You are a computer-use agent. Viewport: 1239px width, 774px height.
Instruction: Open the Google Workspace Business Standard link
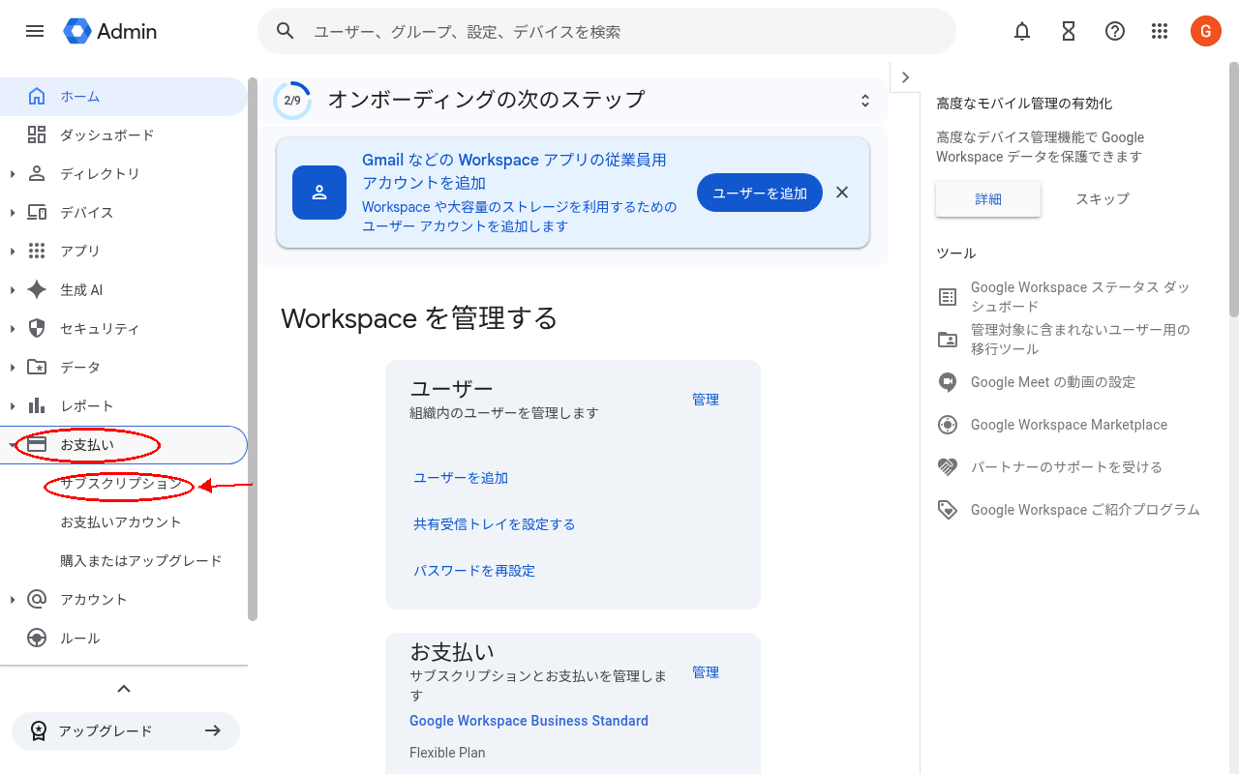tap(529, 720)
